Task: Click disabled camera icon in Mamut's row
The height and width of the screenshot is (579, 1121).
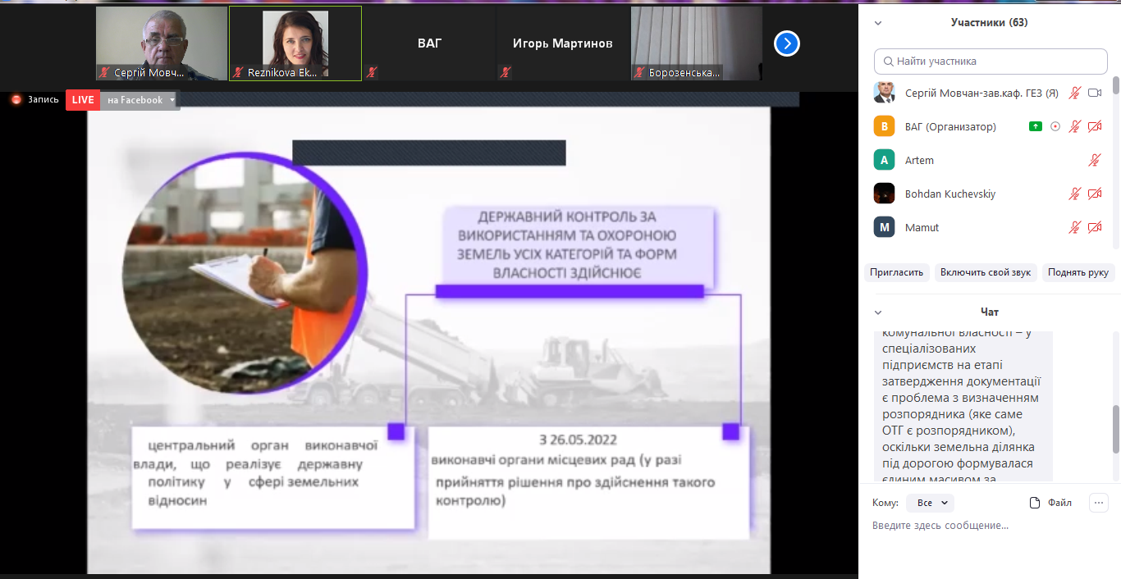Action: [1094, 228]
